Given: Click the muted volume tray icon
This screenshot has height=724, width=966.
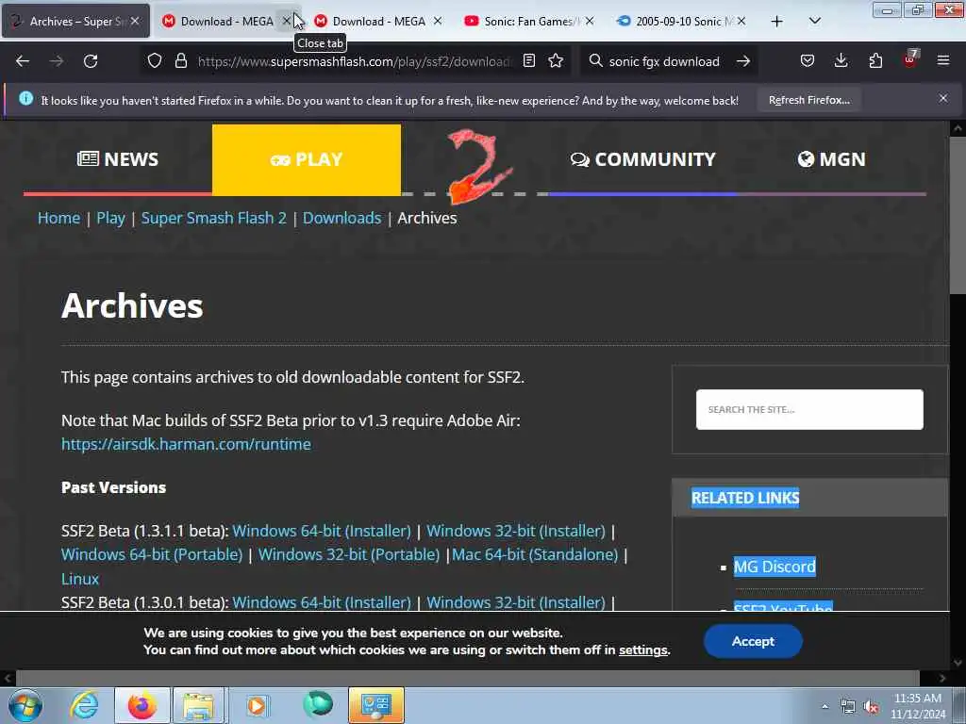Looking at the screenshot, I should [x=871, y=707].
